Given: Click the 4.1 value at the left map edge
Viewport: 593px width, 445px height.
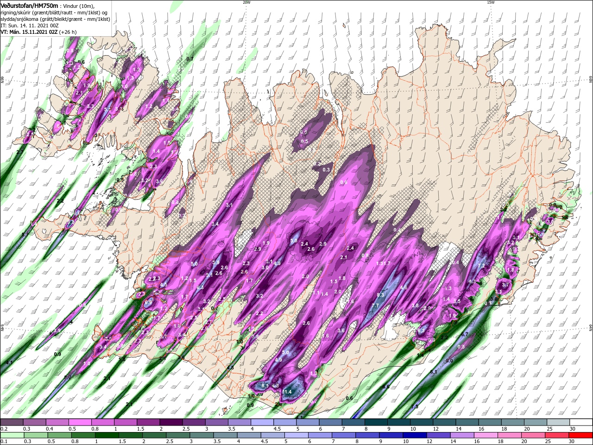Looking at the screenshot, I should [x=9, y=362].
